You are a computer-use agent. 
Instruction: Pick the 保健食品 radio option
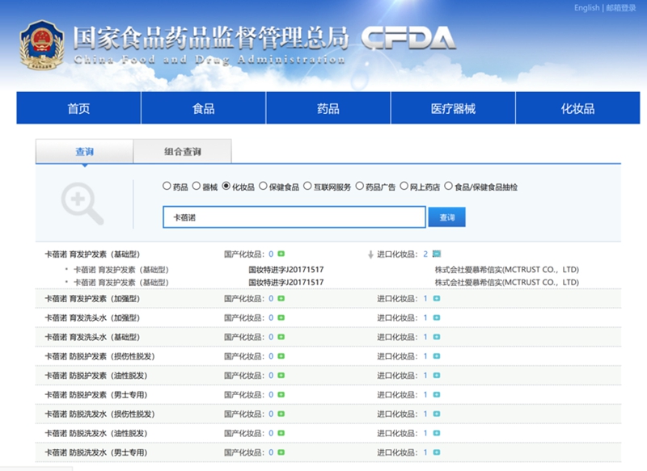click(264, 187)
